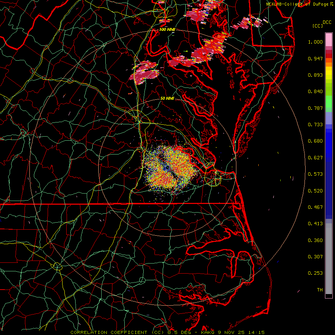This screenshot has height=335, width=335.
Task: Click the 0.573 color scale label
Action: [315, 174]
